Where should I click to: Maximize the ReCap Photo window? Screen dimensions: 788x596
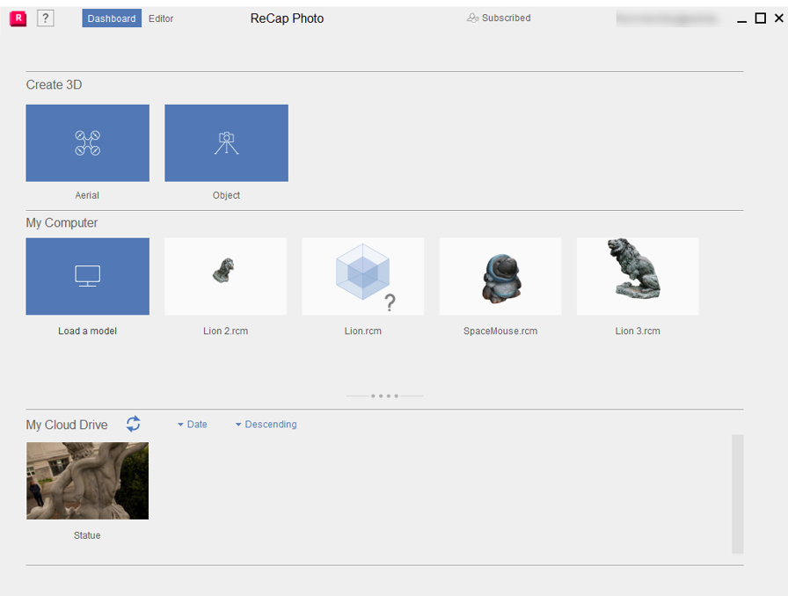click(x=761, y=18)
